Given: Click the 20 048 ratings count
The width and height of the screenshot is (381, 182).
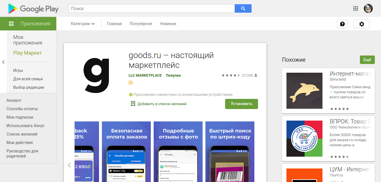Looking at the screenshot, I should (247, 76).
